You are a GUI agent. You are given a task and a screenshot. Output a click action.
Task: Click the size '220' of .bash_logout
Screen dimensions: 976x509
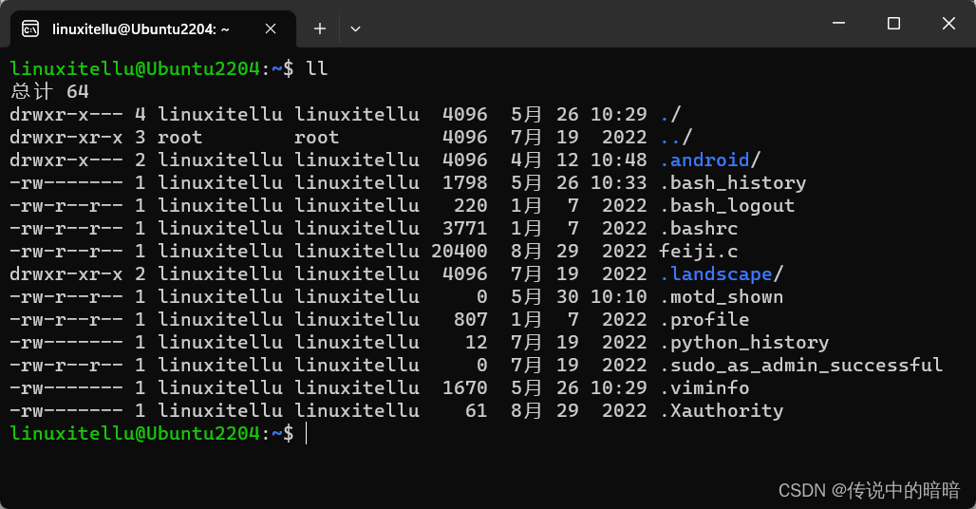click(x=471, y=205)
